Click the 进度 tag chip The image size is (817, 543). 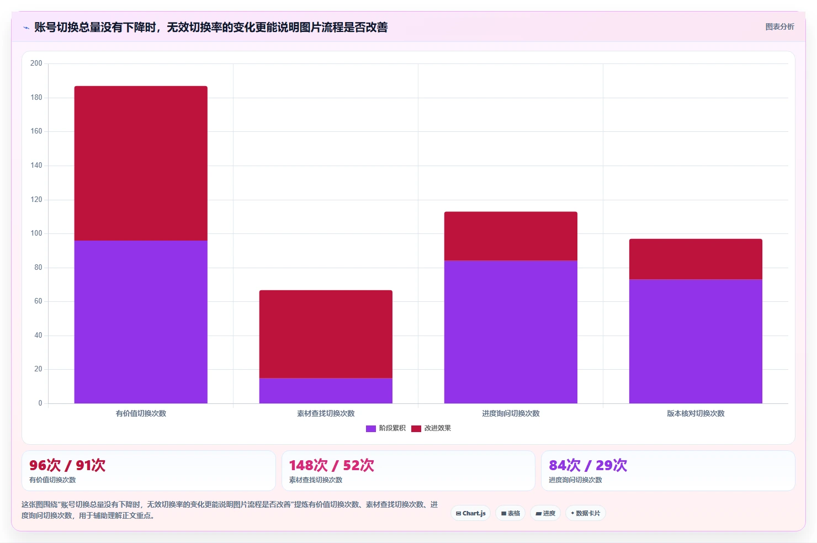coord(545,513)
